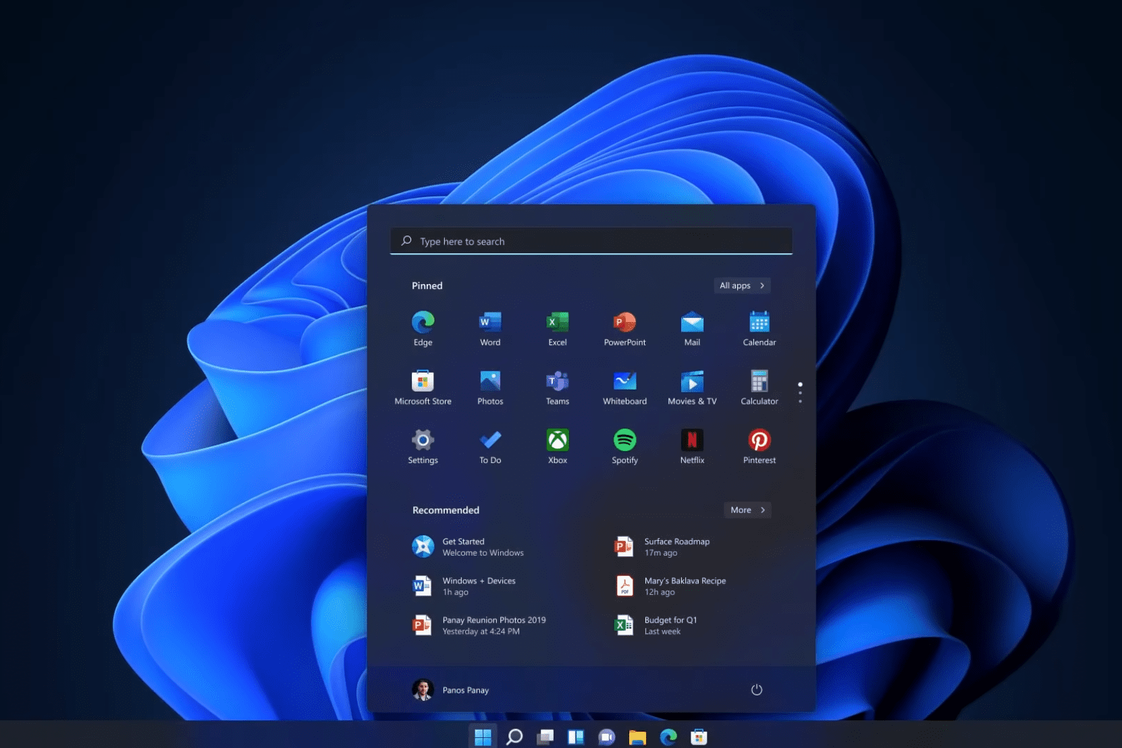Open Panos Panay account menu
Screen dimensions: 1122x748
[x=450, y=689]
